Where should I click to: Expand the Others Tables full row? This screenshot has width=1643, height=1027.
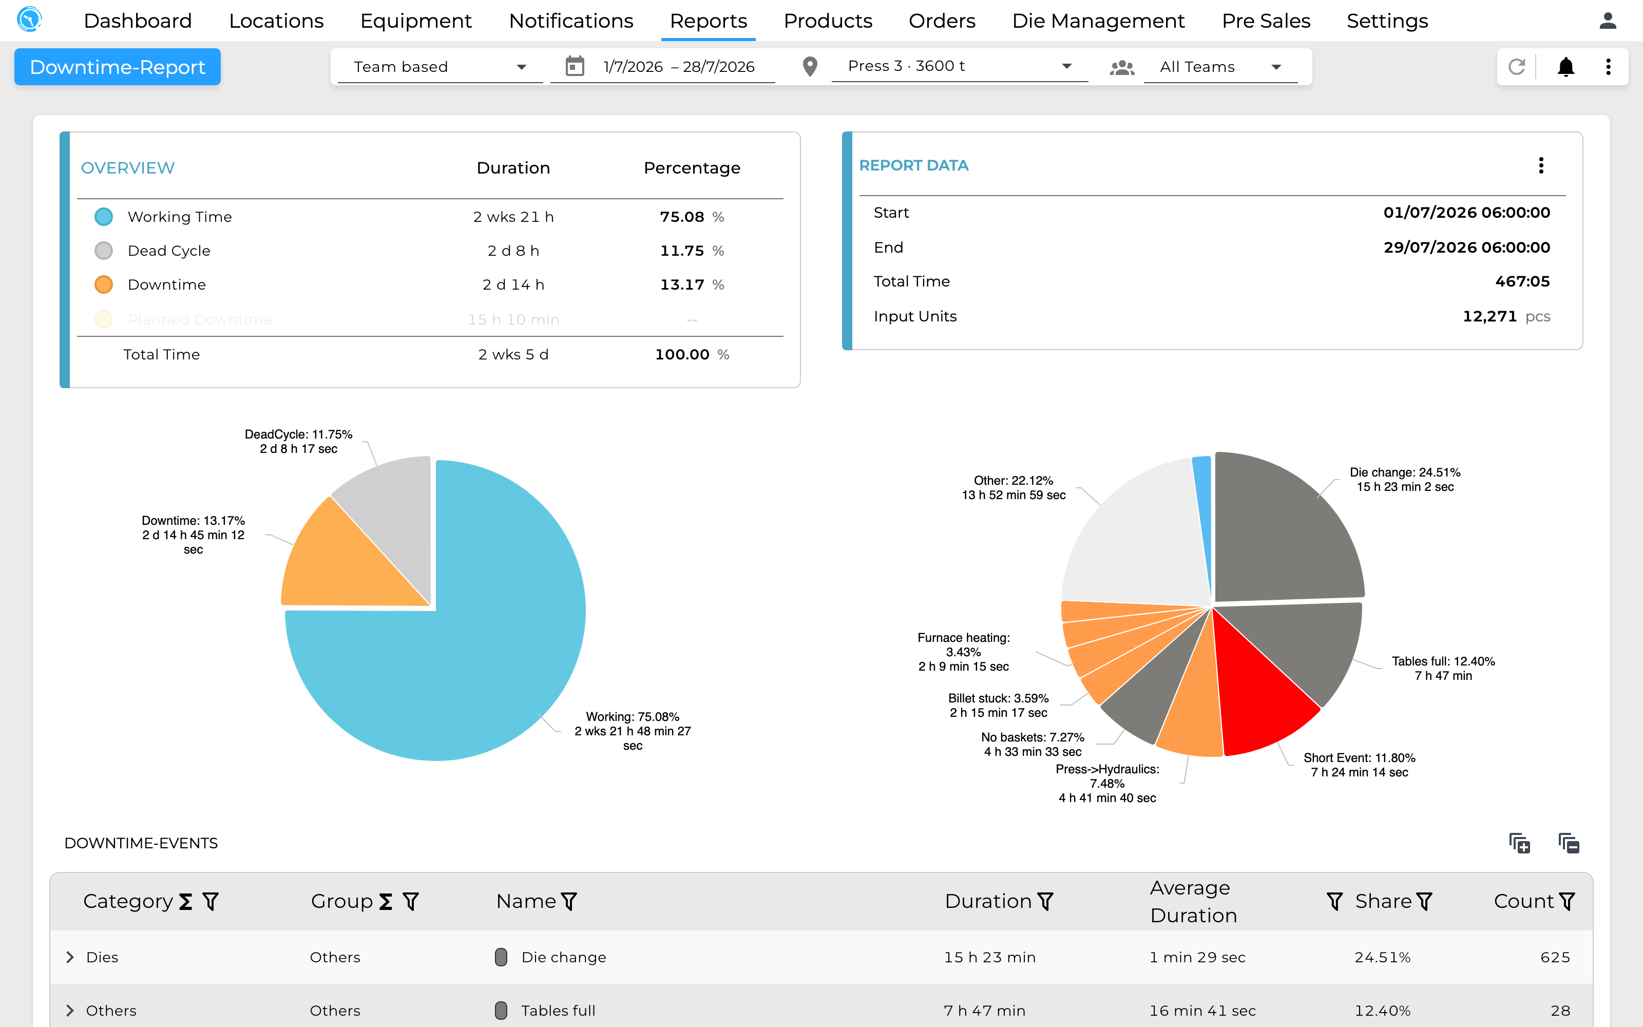point(70,1011)
